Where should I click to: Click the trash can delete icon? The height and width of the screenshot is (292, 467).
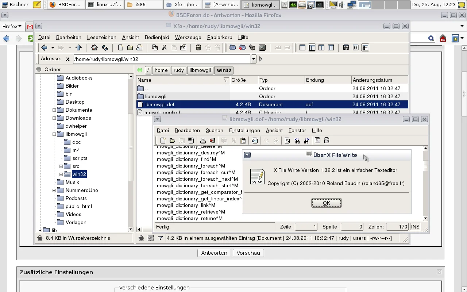coord(198,47)
